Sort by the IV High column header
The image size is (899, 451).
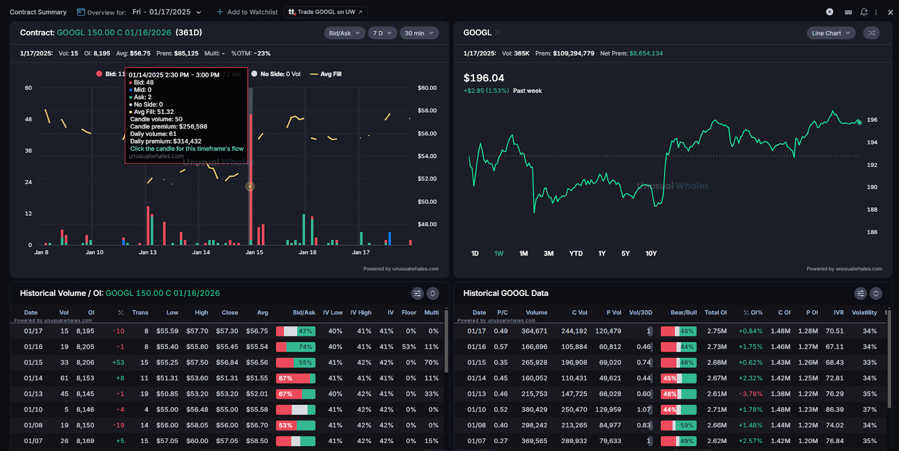click(x=361, y=313)
